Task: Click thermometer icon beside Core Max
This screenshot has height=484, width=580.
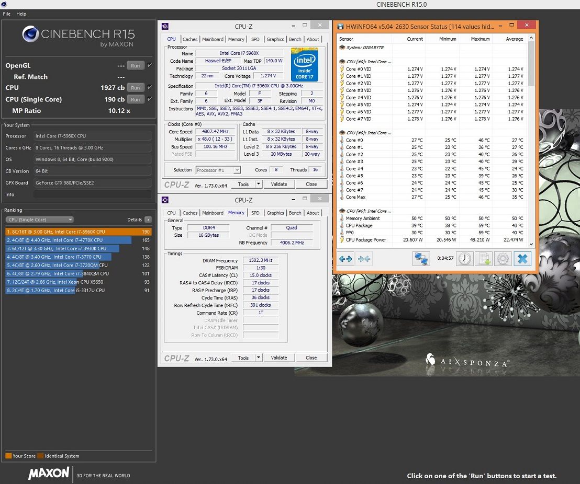Action: 342,197
